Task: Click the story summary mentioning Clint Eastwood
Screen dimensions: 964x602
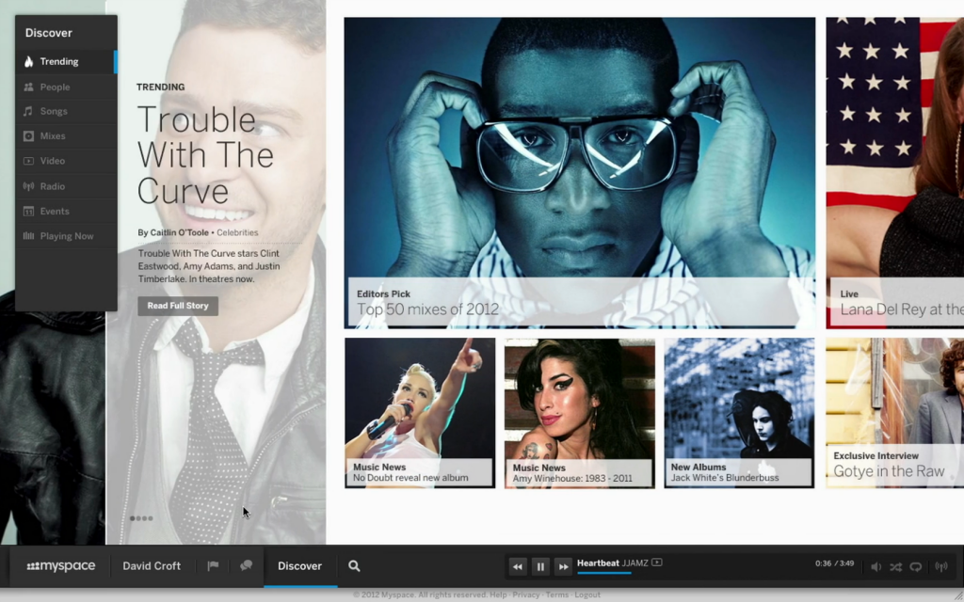Action: pyautogui.click(x=209, y=266)
